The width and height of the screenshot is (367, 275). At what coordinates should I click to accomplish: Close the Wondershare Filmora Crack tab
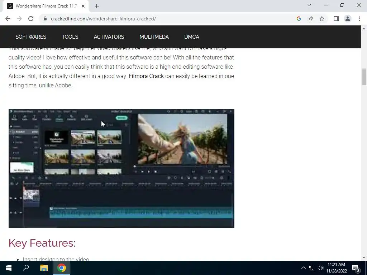[x=83, y=6]
